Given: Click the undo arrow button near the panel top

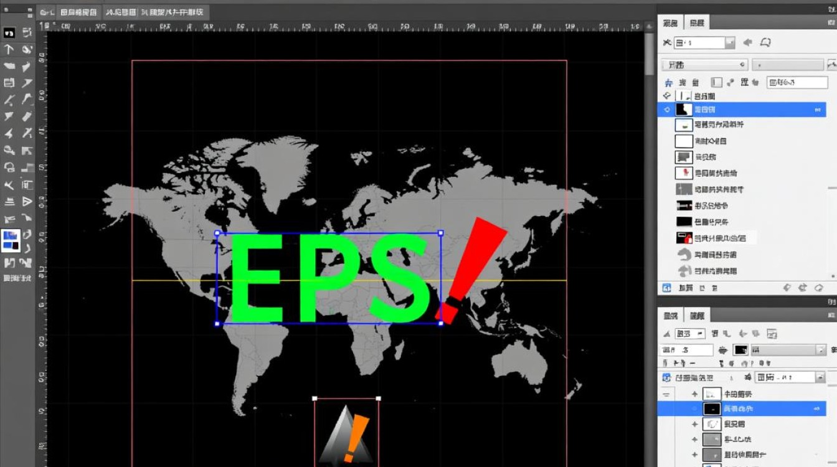Looking at the screenshot, I should (747, 42).
